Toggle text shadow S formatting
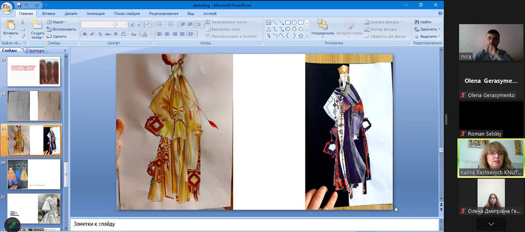This screenshot has width=525, height=232. (x=115, y=34)
